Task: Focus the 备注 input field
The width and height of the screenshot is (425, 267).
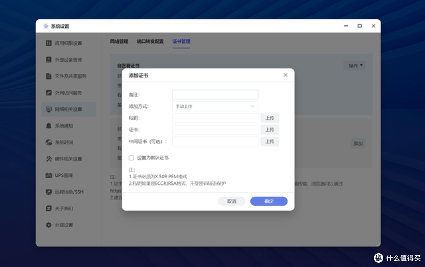Action: (215, 94)
